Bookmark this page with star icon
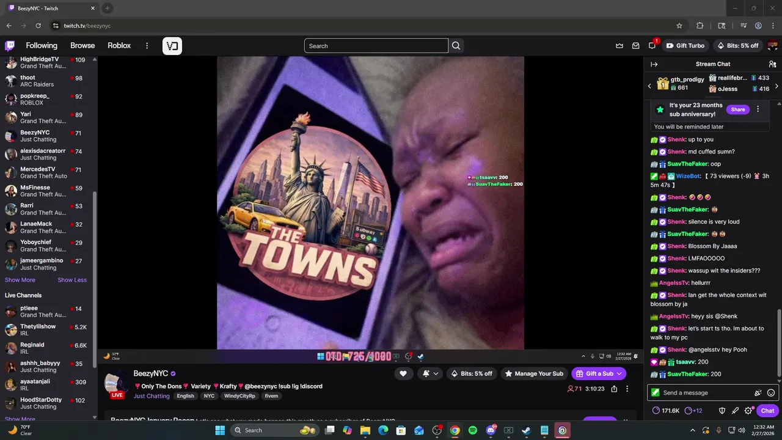The width and height of the screenshot is (782, 440). click(679, 26)
